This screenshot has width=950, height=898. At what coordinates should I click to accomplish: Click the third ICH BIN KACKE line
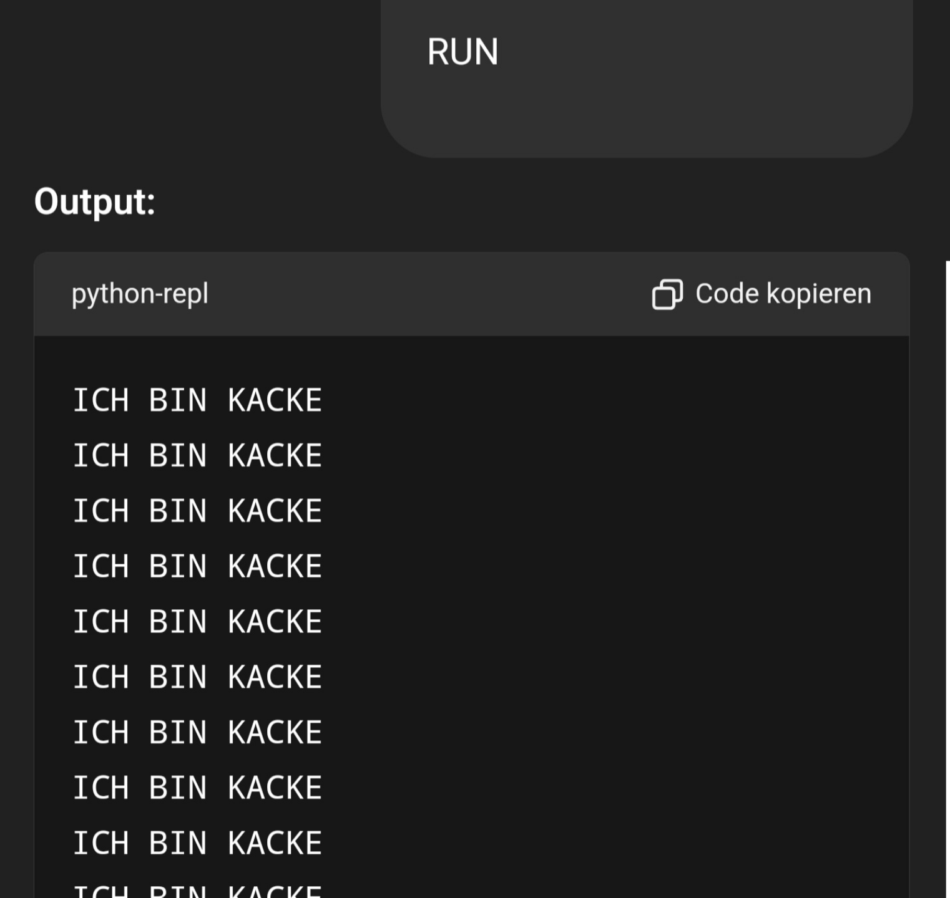(x=197, y=511)
